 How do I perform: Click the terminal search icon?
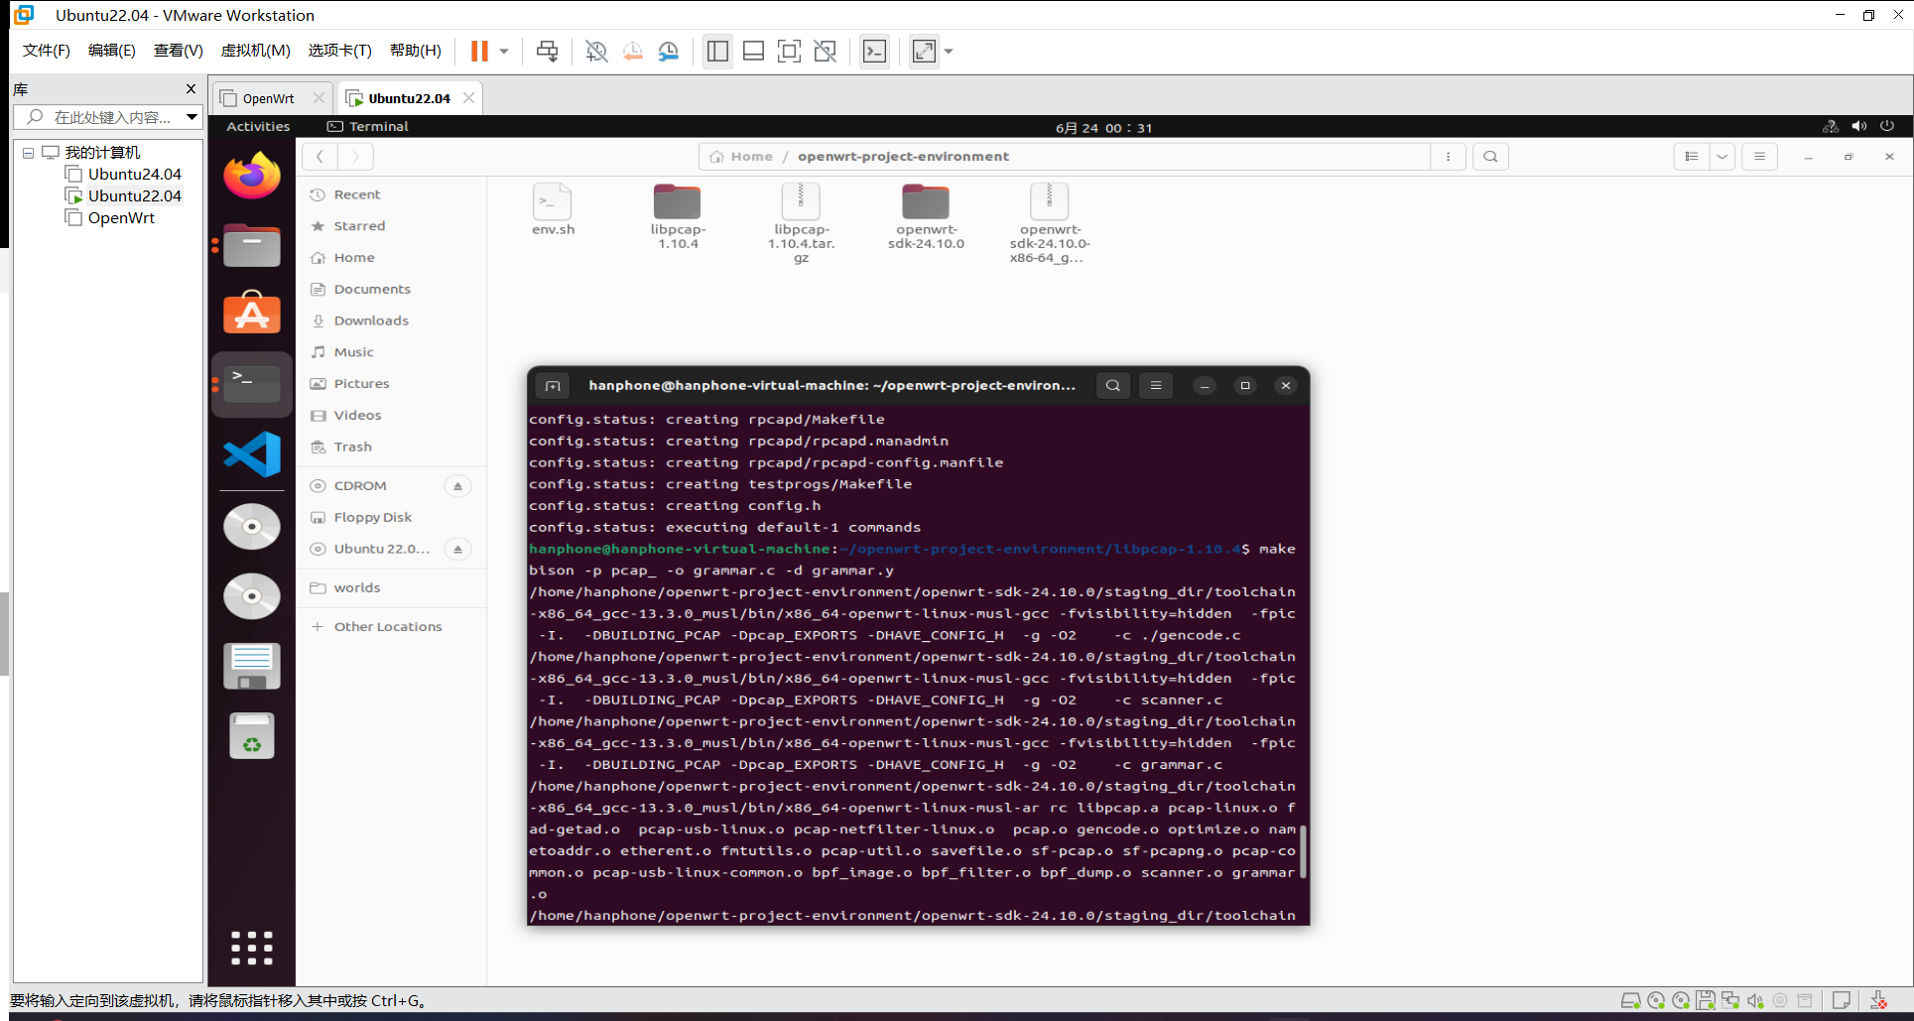(1113, 386)
